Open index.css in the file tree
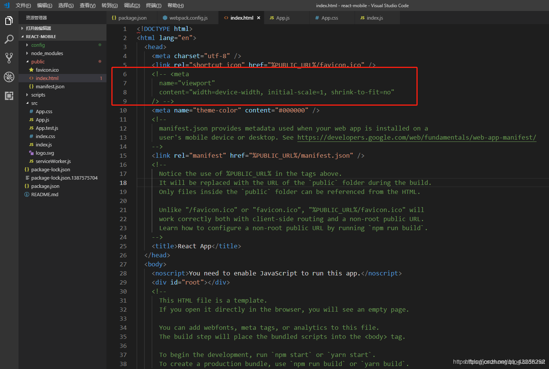 (63, 136)
